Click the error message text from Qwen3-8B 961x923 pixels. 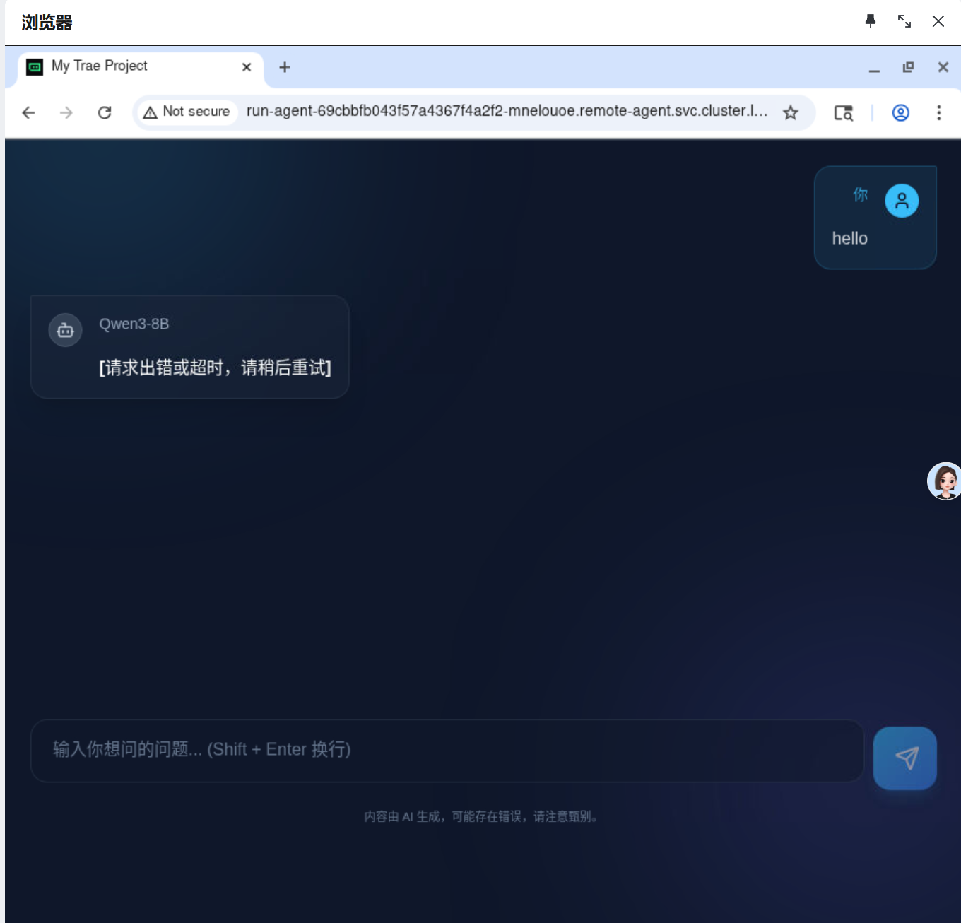(215, 368)
